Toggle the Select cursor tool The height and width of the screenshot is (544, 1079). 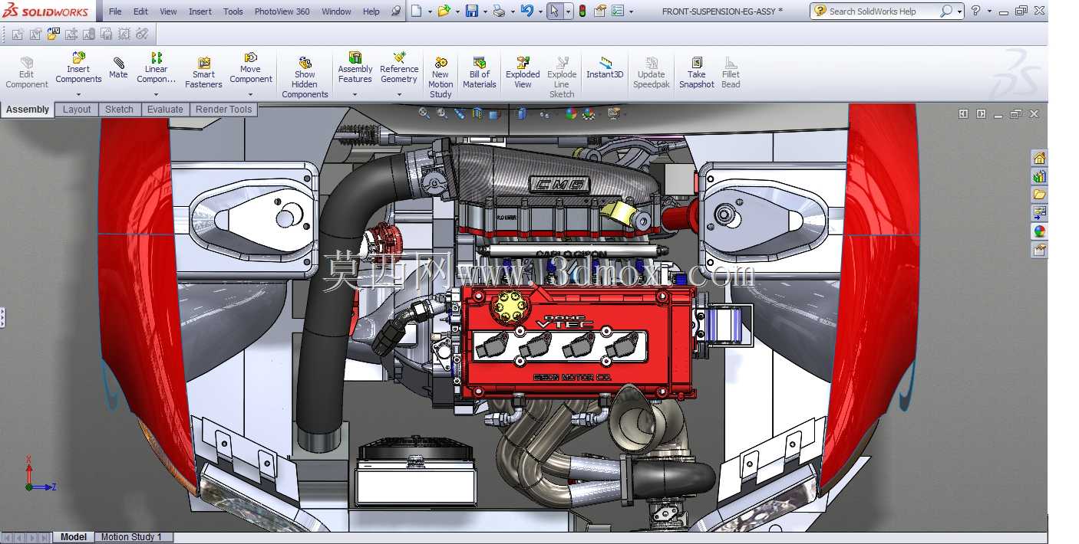click(554, 11)
